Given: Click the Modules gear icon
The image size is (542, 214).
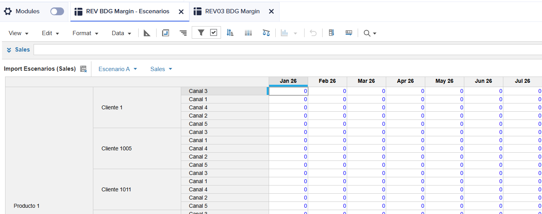Looking at the screenshot, I should (x=8, y=11).
